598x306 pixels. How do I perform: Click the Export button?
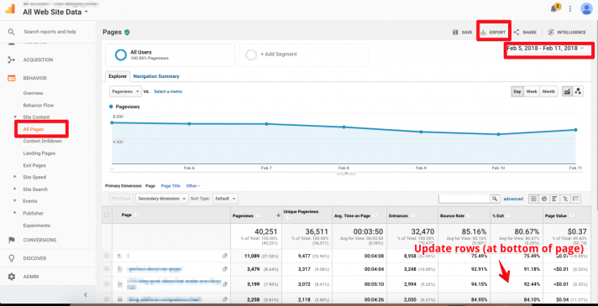493,33
